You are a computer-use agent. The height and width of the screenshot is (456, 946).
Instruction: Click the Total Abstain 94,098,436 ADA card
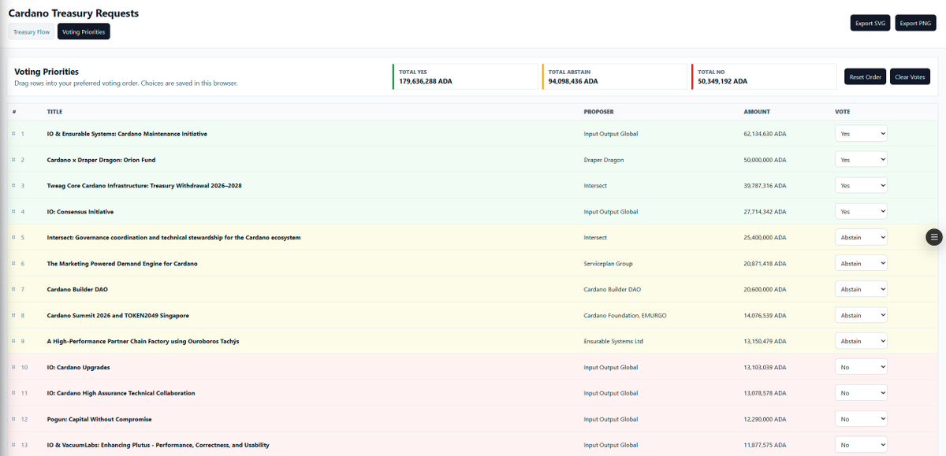pos(614,76)
